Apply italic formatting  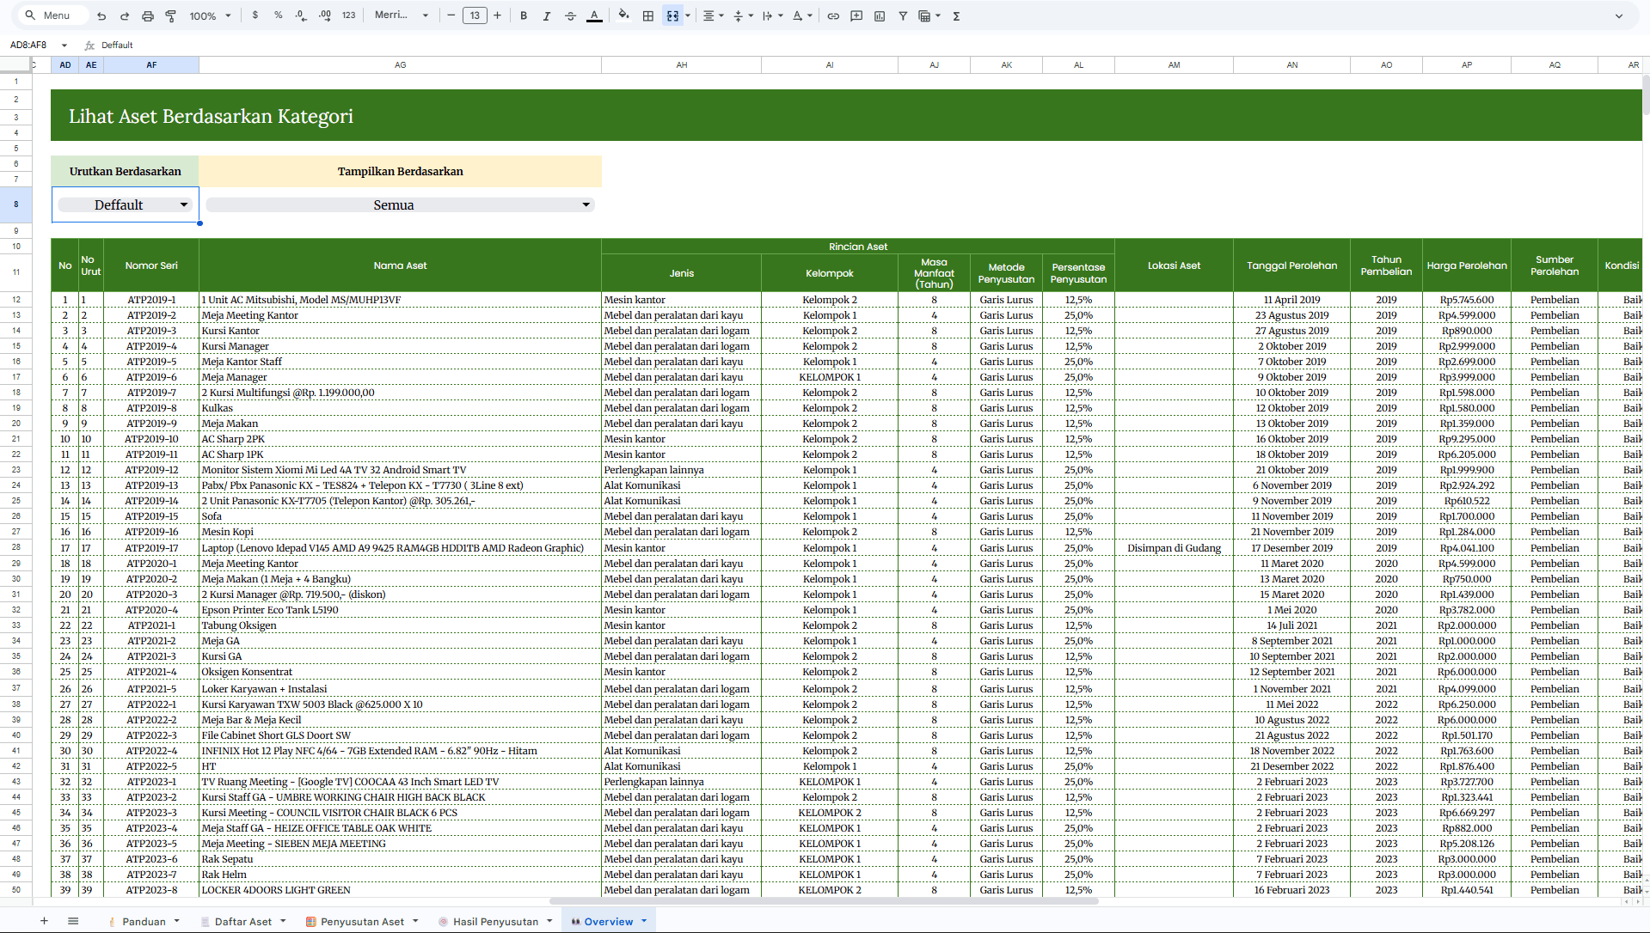547,15
